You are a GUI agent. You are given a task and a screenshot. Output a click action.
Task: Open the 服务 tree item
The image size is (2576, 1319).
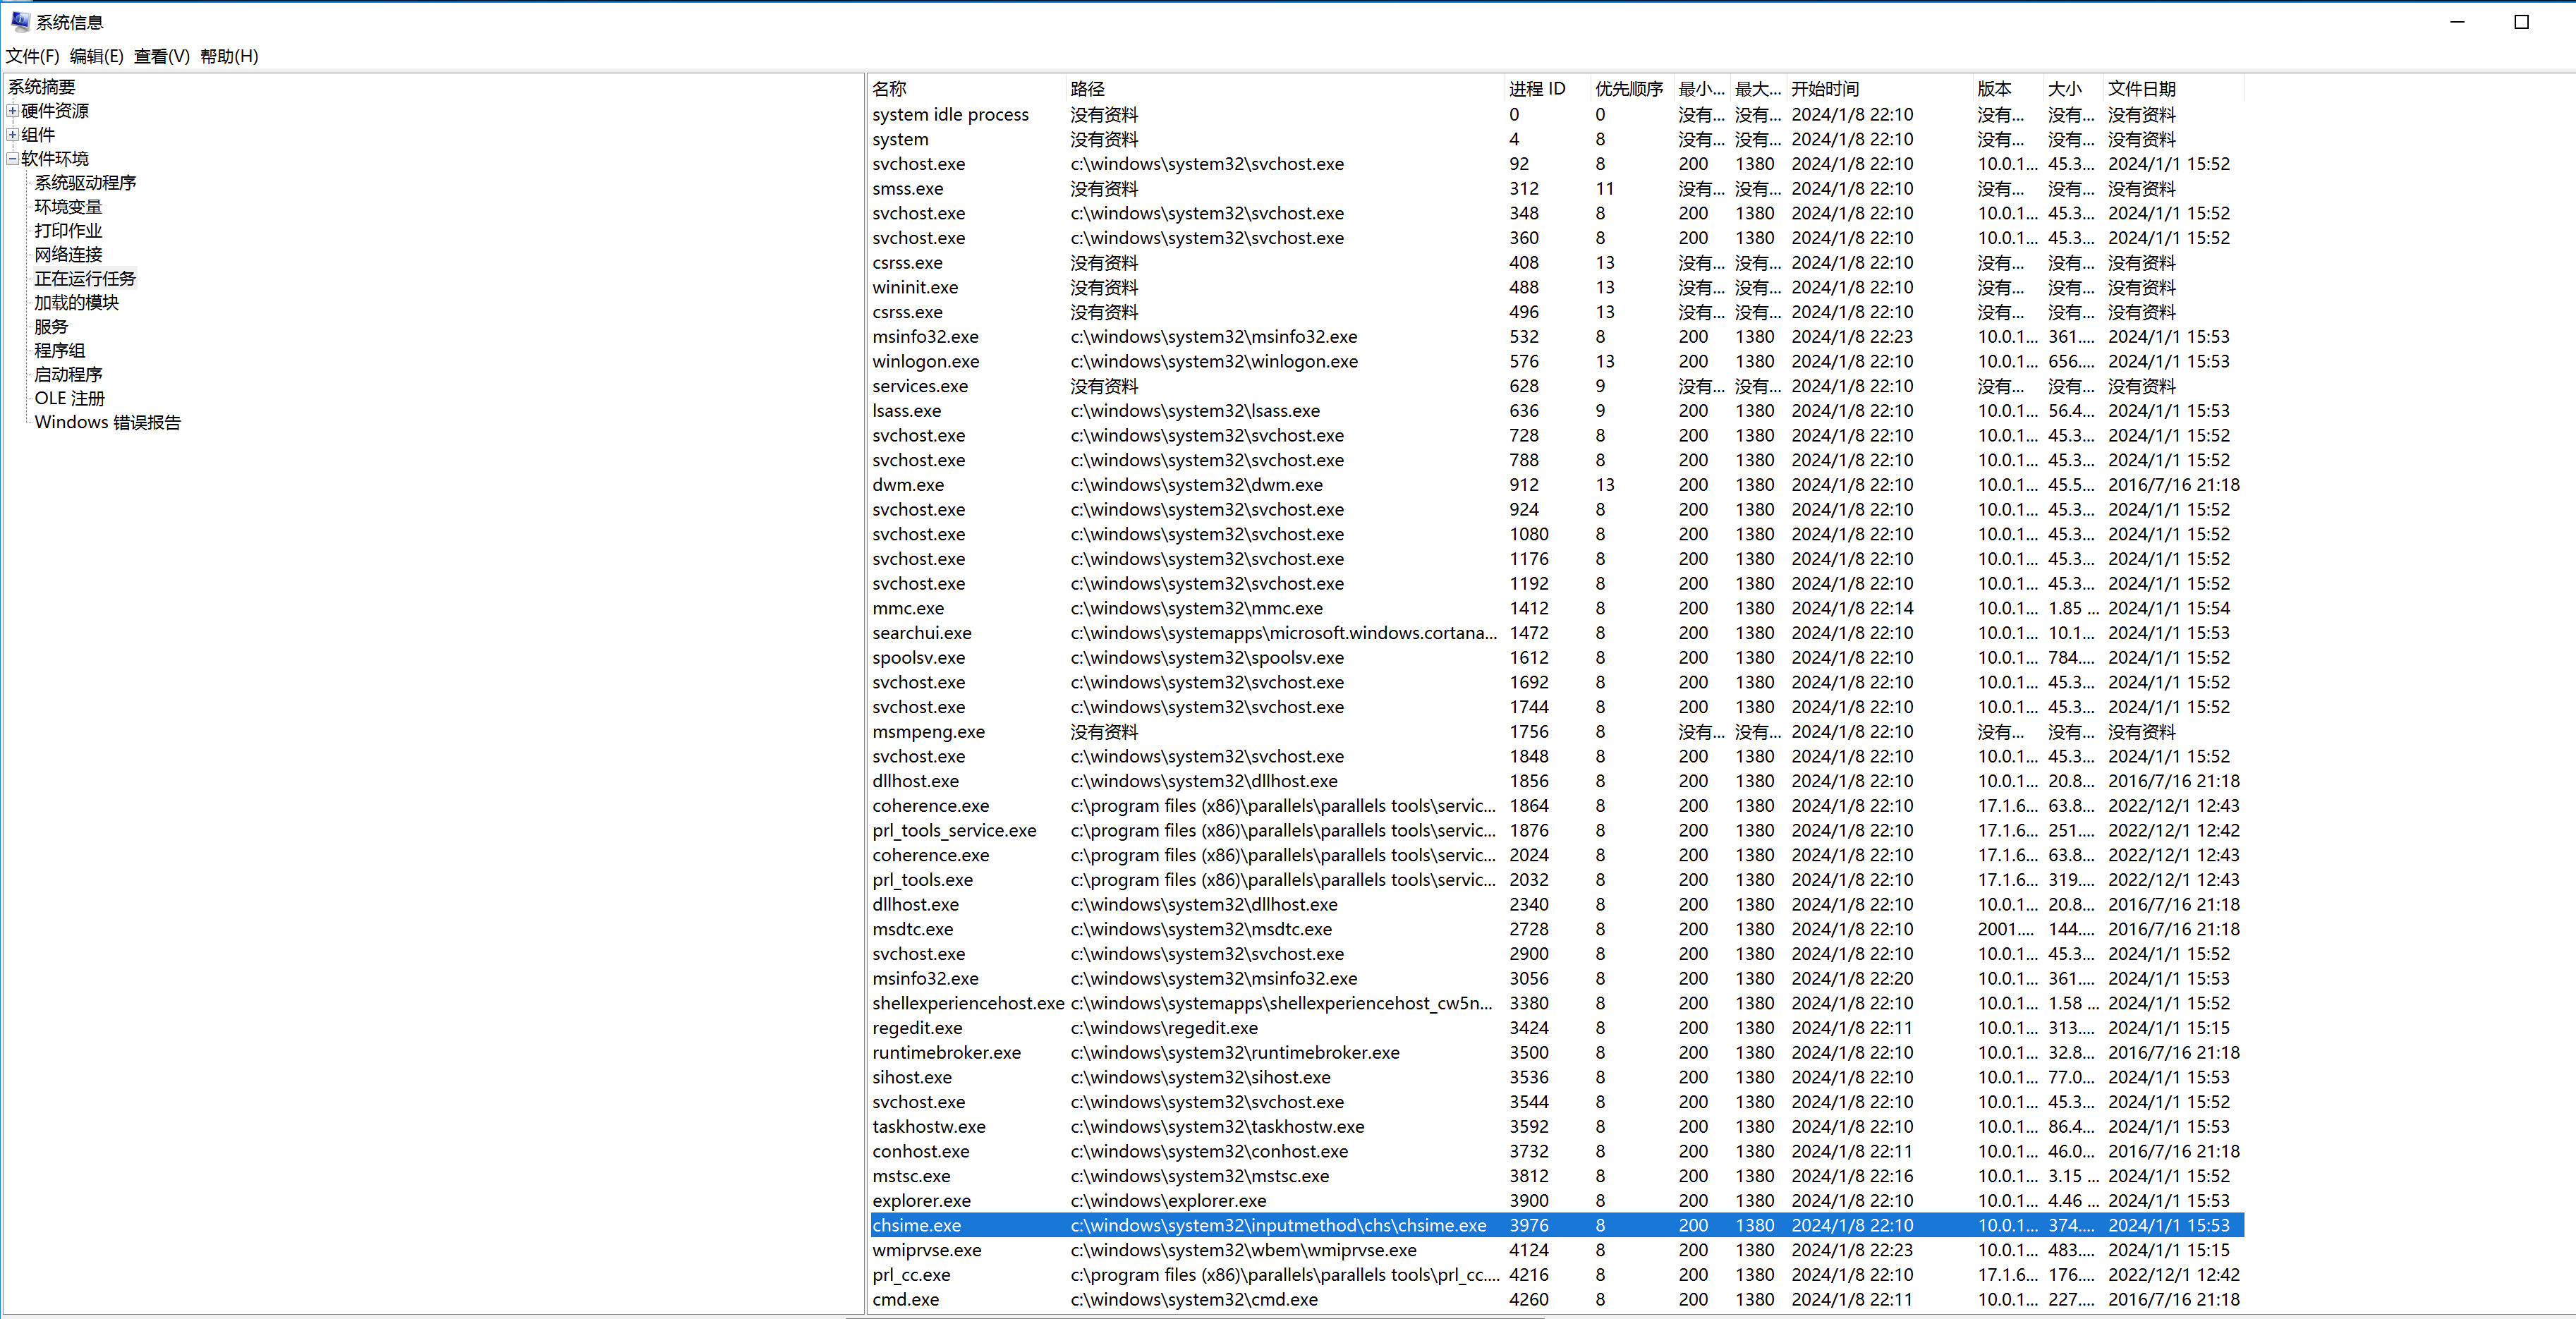[51, 327]
